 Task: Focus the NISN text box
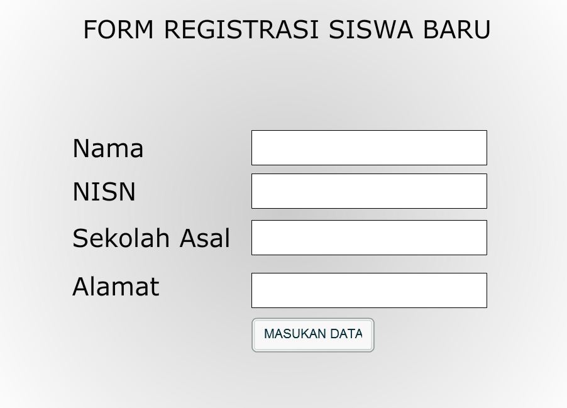click(369, 191)
